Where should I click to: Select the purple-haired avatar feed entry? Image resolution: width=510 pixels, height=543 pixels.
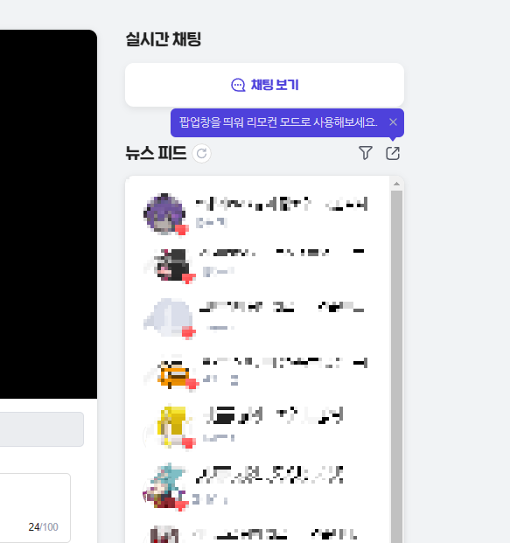tap(257, 213)
